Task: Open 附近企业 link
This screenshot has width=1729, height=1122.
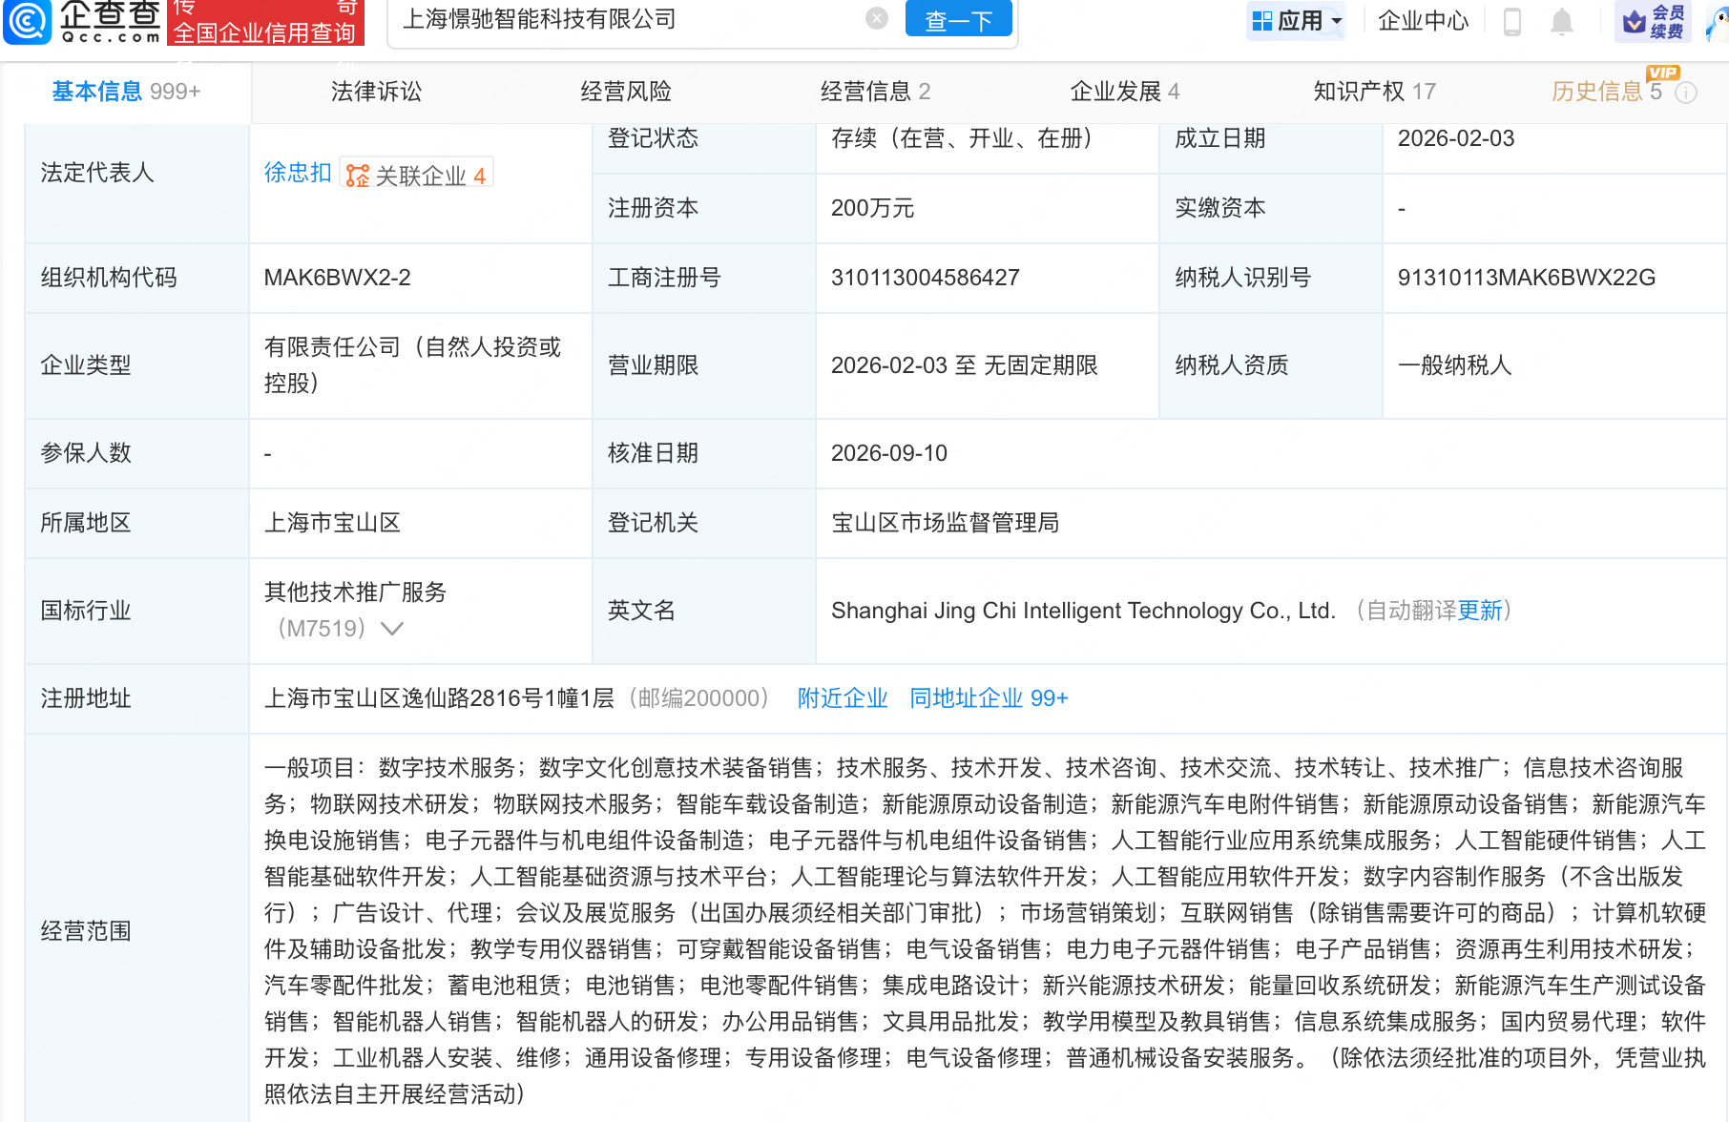Action: click(x=843, y=698)
